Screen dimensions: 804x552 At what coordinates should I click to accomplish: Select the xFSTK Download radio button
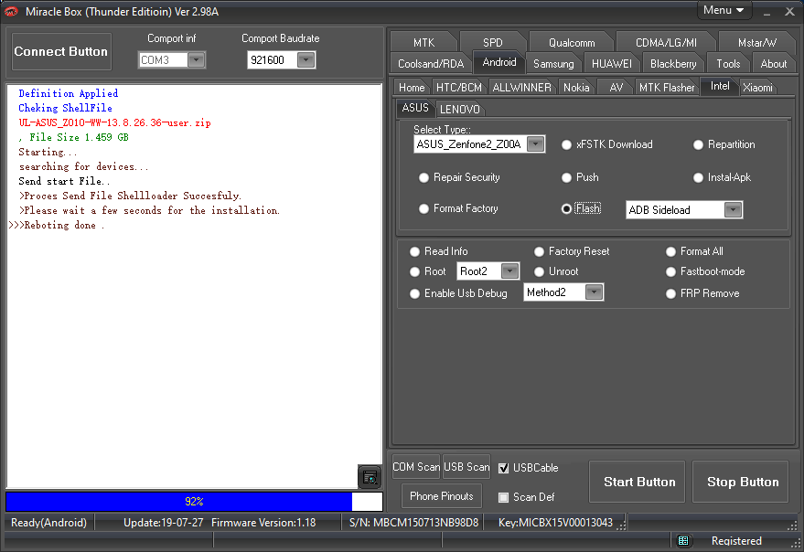566,145
